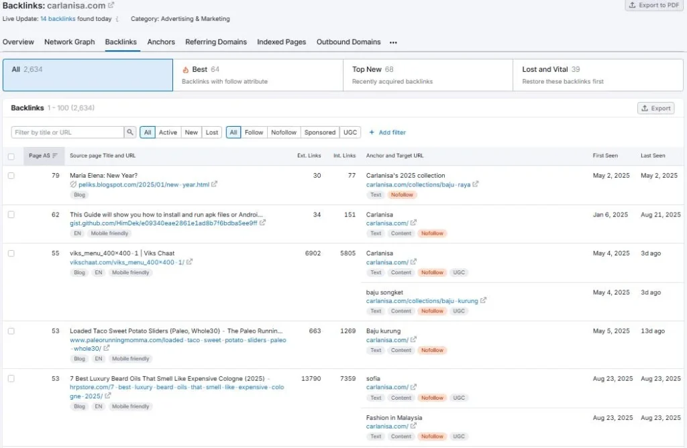Click the Filter by title or URL field
Image resolution: width=687 pixels, height=448 pixels.
pos(68,132)
